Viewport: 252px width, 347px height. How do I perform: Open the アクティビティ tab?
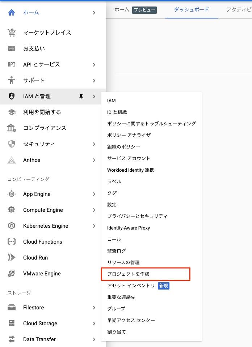[x=239, y=10]
